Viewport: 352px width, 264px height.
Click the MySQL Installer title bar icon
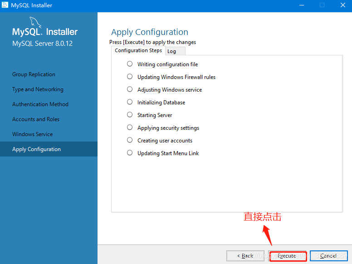(5, 5)
